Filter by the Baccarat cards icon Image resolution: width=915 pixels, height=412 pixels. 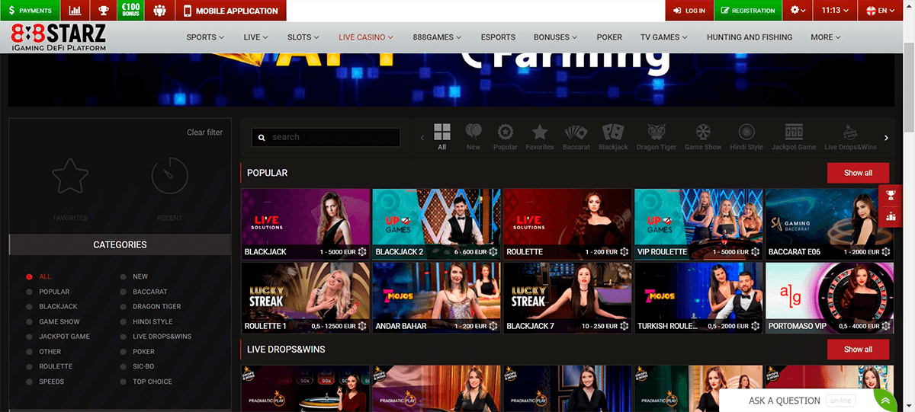576,136
